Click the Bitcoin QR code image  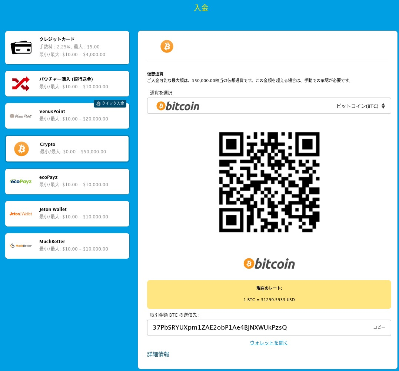(x=269, y=182)
